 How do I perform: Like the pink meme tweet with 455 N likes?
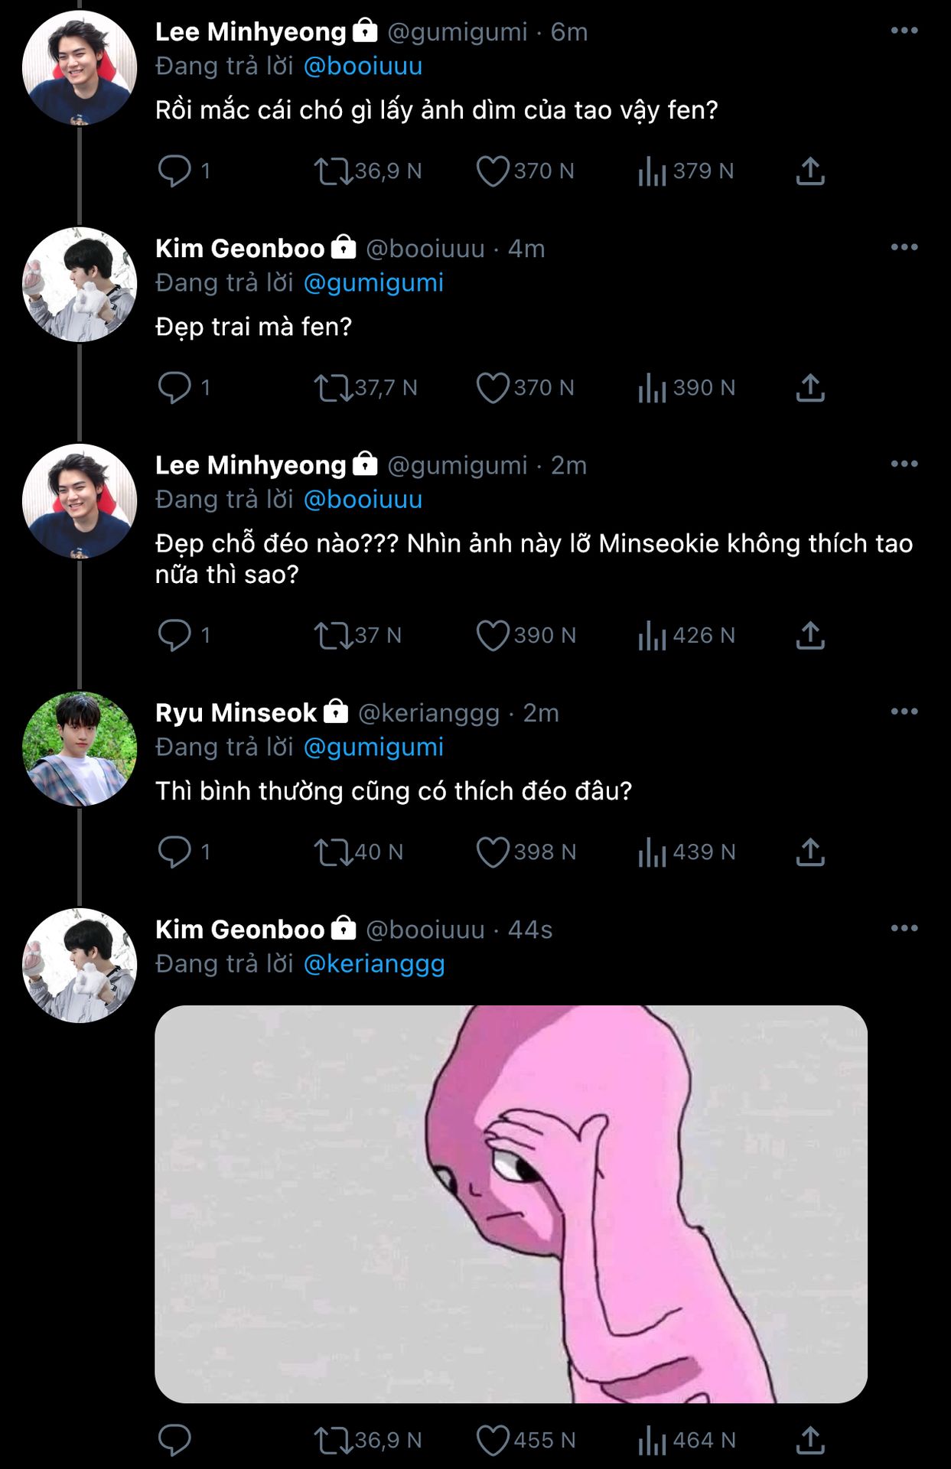pyautogui.click(x=493, y=1441)
